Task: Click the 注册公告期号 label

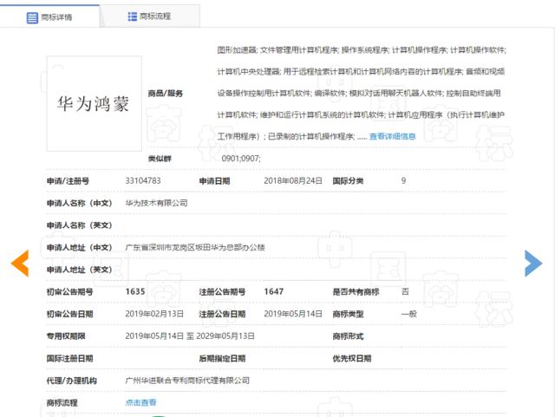Action: pyautogui.click(x=222, y=292)
